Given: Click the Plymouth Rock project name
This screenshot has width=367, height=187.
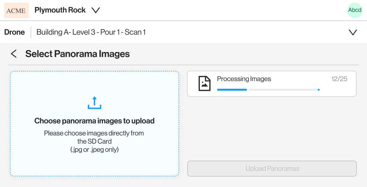Looking at the screenshot, I should (60, 10).
